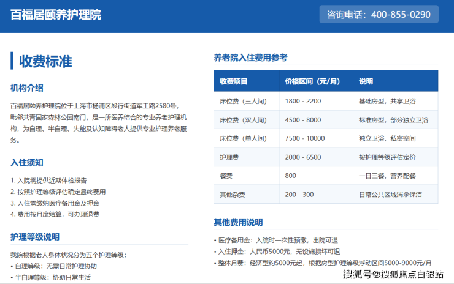
Task: Select the 800 price cell
Action: click(316, 176)
